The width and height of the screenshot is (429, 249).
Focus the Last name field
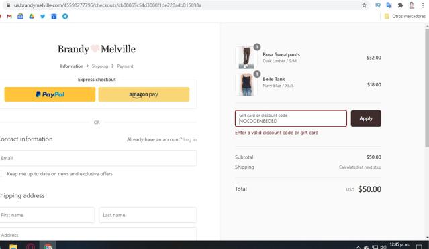(148, 215)
